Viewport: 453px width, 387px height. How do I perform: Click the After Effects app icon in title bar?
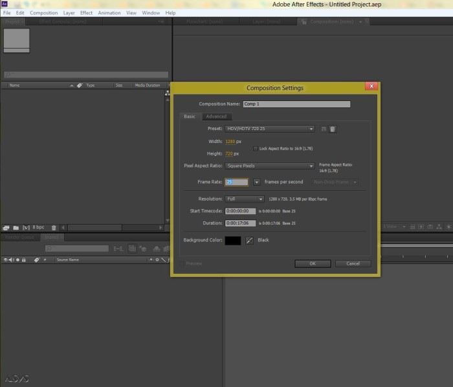[5, 4]
